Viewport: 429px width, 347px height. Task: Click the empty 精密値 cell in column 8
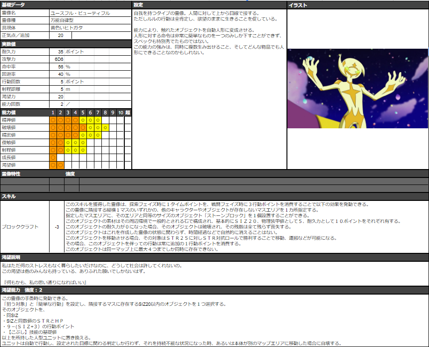coord(105,135)
